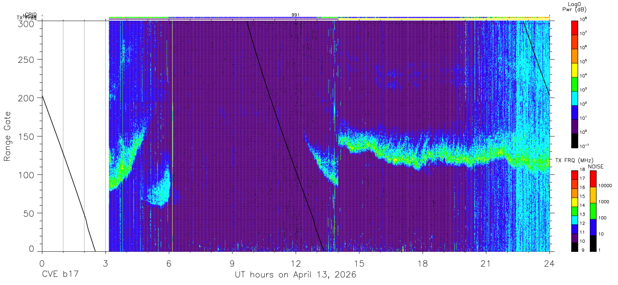
Task: Click the x-axis tick label '21'
Action: pyautogui.click(x=486, y=263)
